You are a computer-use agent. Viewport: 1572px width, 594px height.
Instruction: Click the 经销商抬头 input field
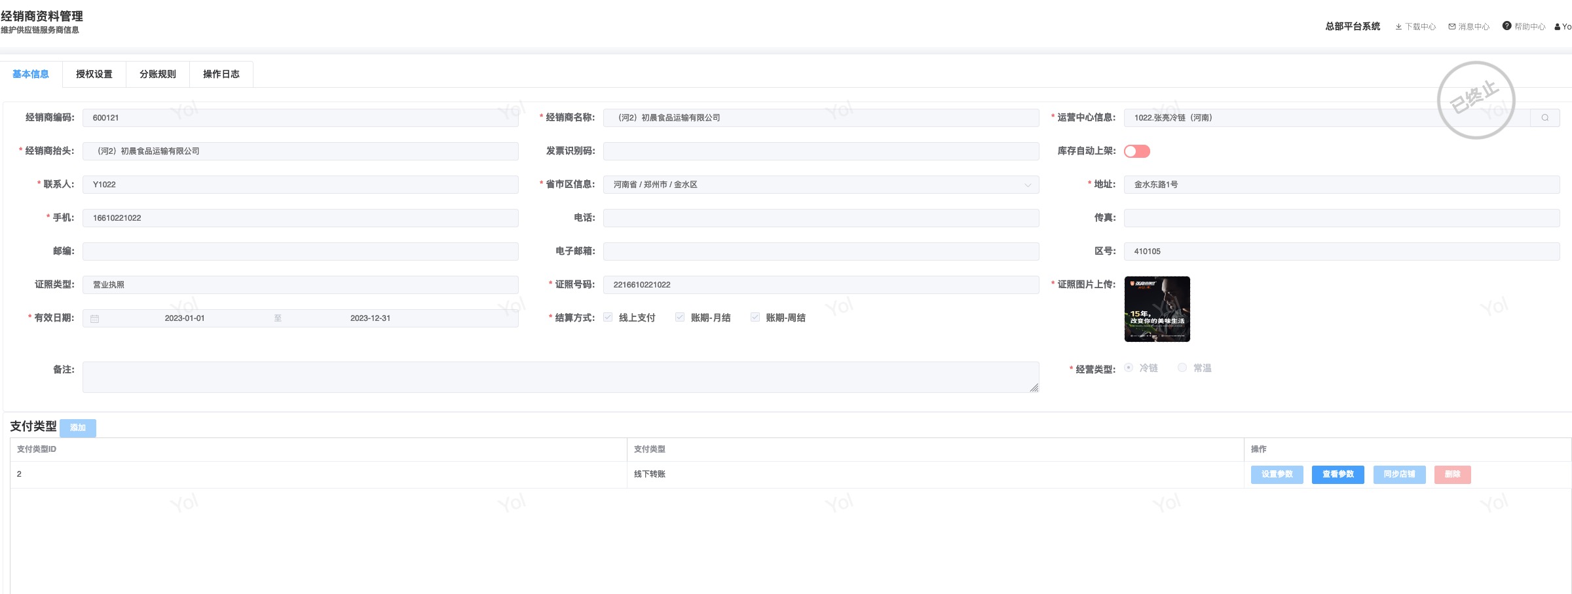301,151
